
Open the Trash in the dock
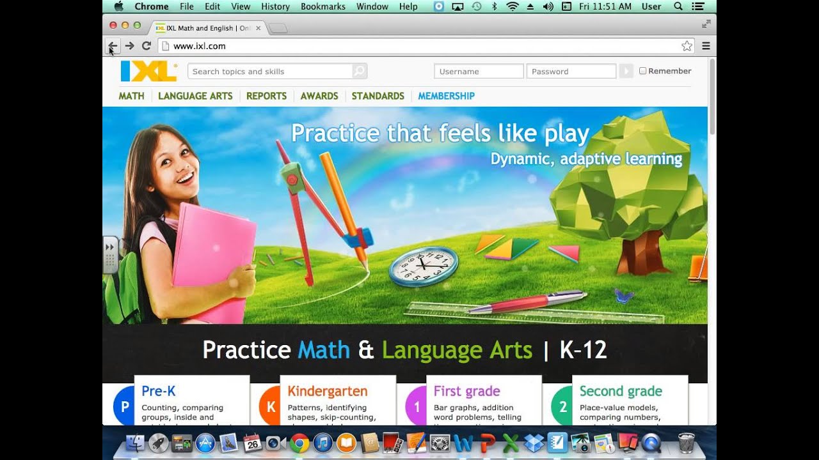tap(686, 443)
